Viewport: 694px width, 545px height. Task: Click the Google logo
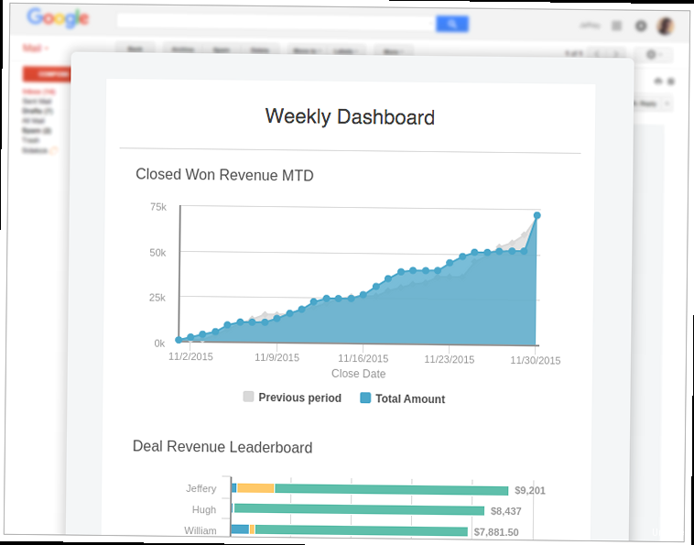[58, 18]
